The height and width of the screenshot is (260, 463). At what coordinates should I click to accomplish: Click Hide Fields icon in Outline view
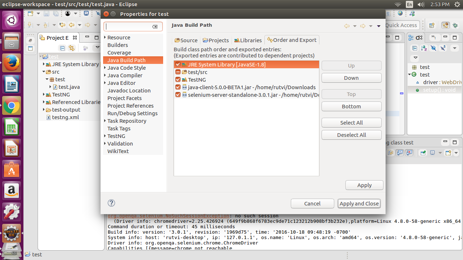(x=433, y=48)
